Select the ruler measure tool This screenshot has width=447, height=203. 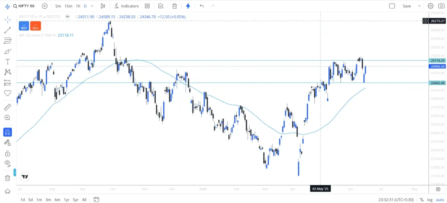[8, 107]
